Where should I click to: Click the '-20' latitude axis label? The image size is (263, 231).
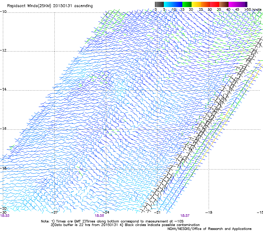click(3, 208)
